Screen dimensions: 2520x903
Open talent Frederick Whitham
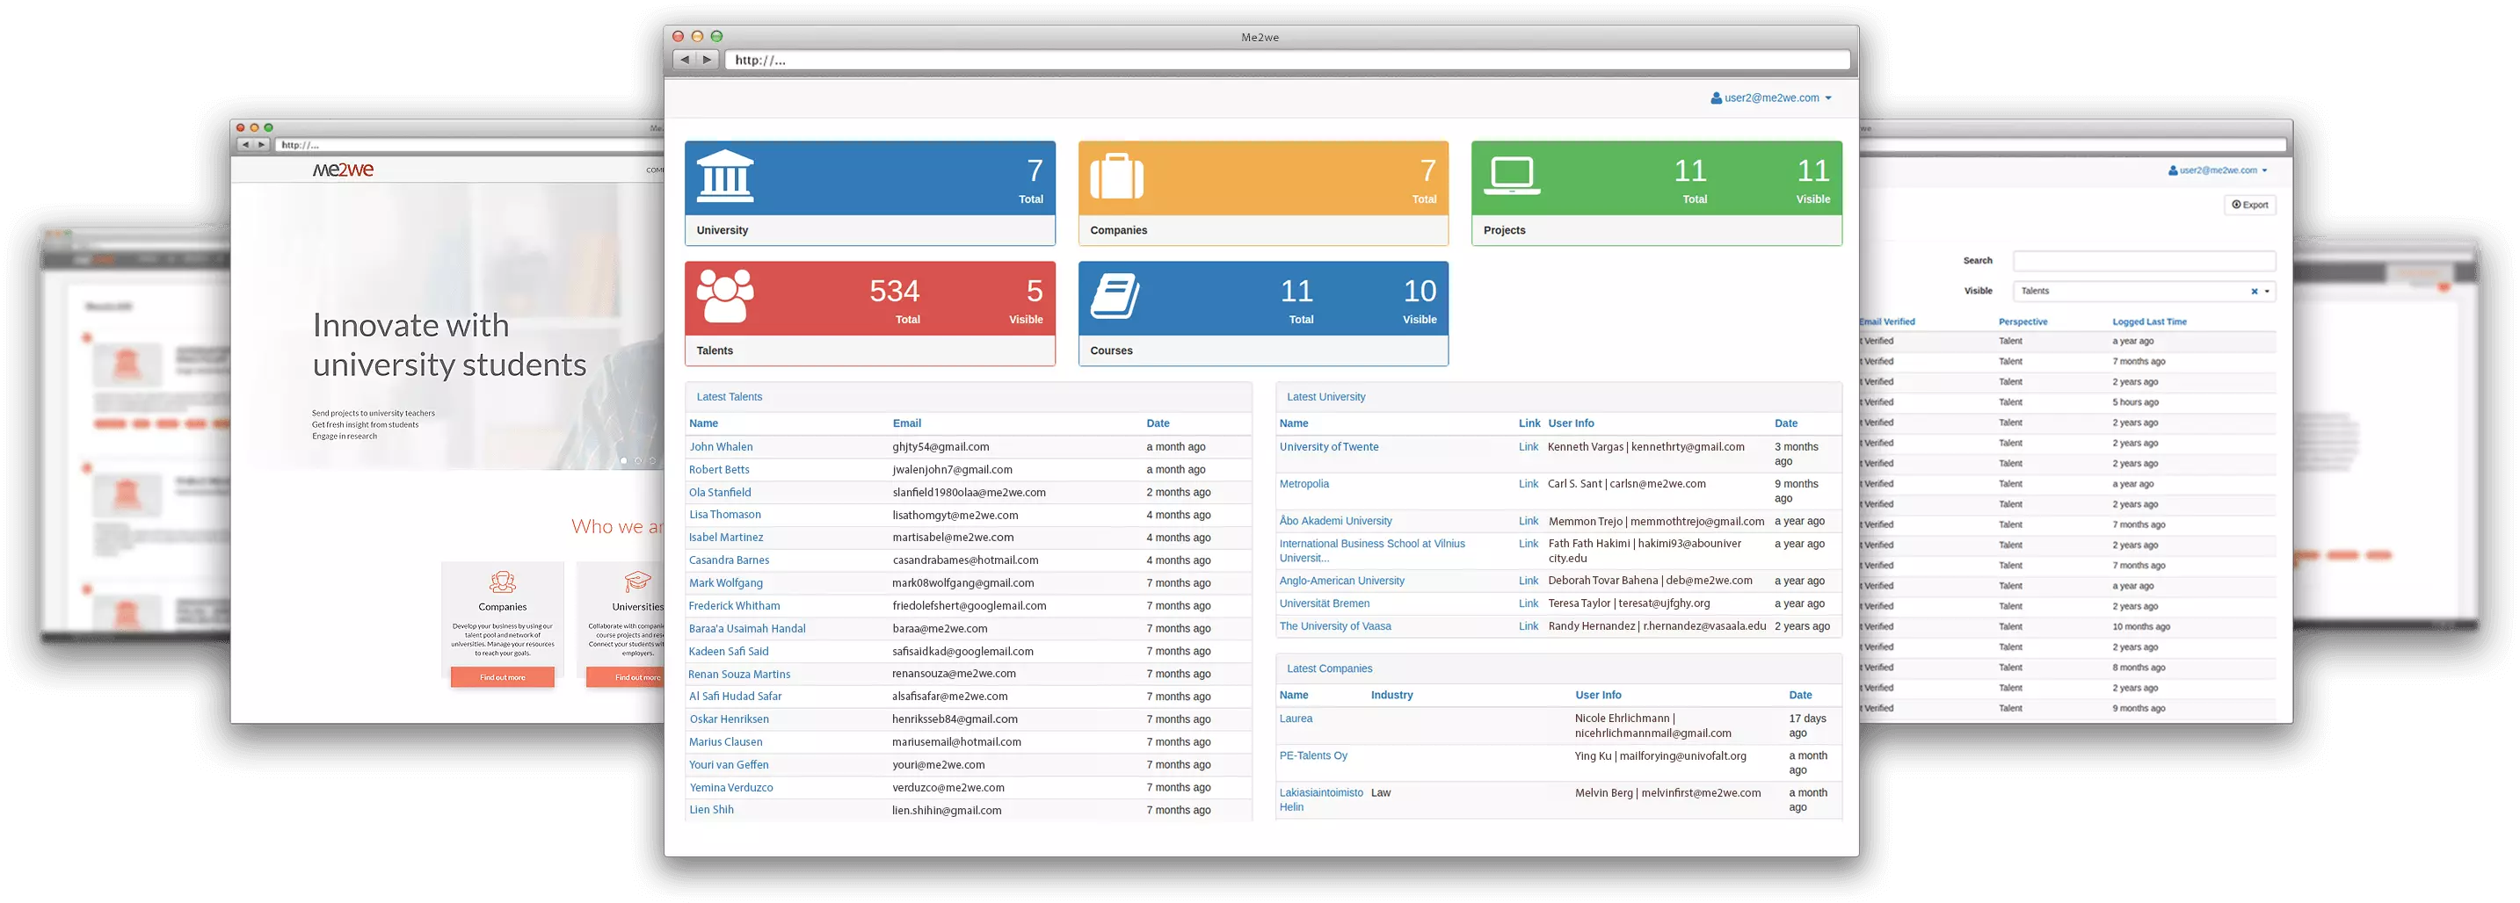tap(735, 606)
